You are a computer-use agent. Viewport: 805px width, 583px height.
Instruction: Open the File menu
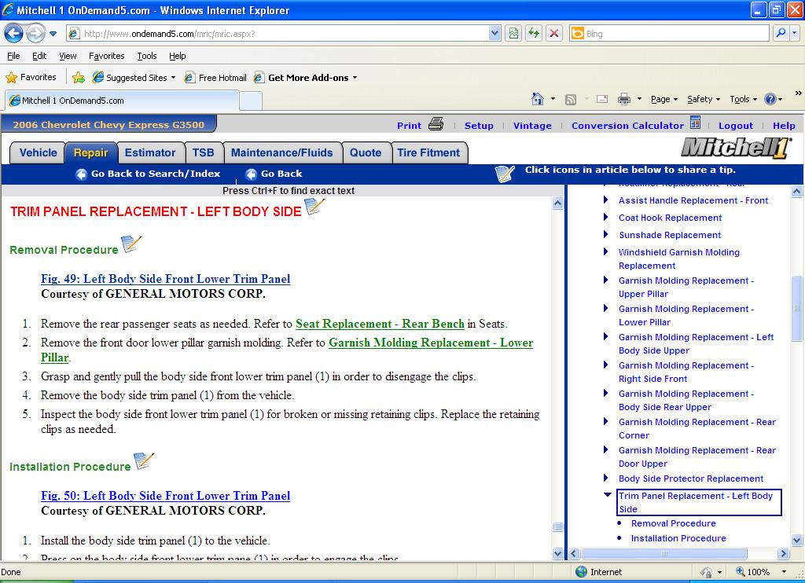click(14, 56)
